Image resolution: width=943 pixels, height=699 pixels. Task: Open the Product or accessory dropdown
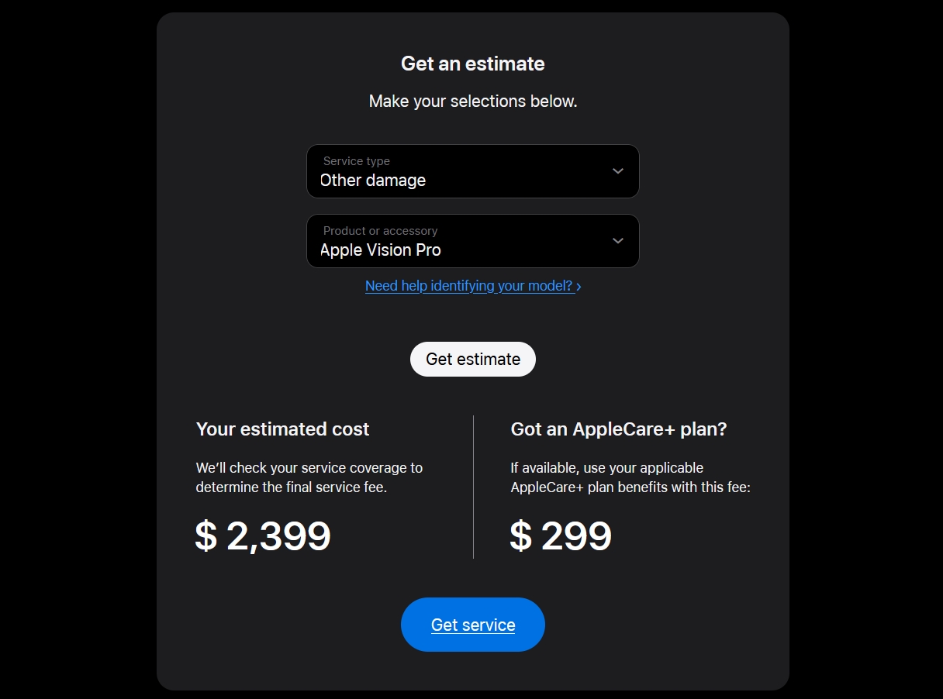tap(473, 241)
